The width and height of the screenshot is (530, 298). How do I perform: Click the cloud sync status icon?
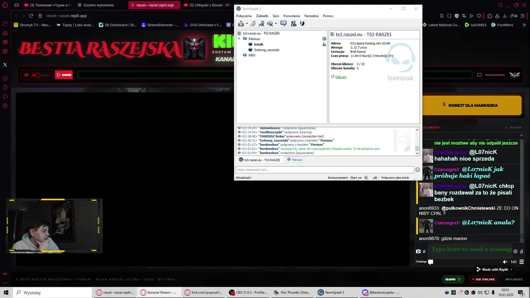point(375,178)
